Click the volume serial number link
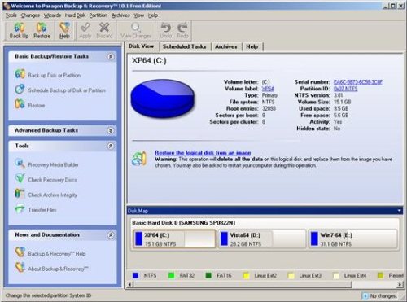The width and height of the screenshot is (407, 302). pos(358,82)
